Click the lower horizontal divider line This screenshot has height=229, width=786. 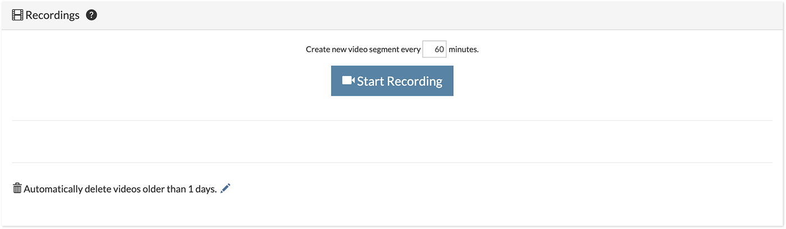[392, 163]
